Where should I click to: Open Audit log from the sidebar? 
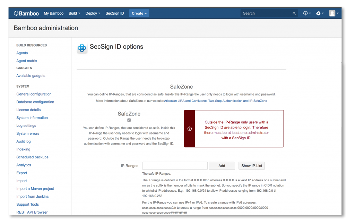pyautogui.click(x=23, y=141)
